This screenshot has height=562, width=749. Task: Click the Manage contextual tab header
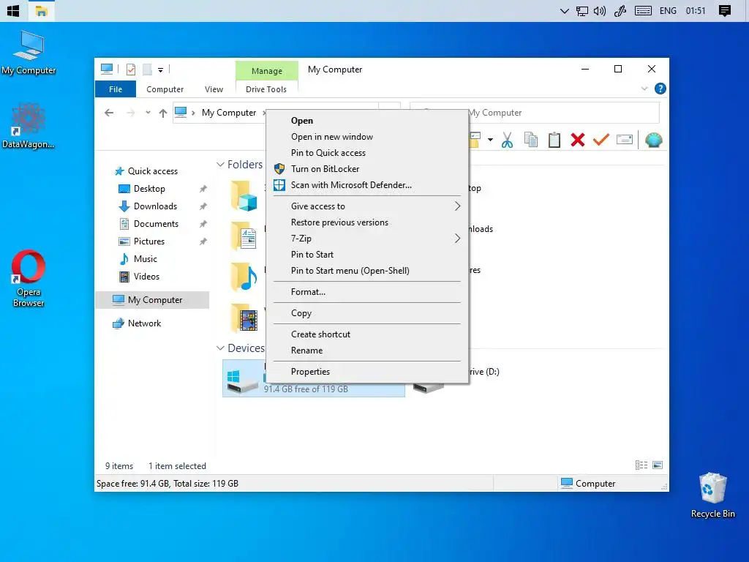tap(266, 71)
